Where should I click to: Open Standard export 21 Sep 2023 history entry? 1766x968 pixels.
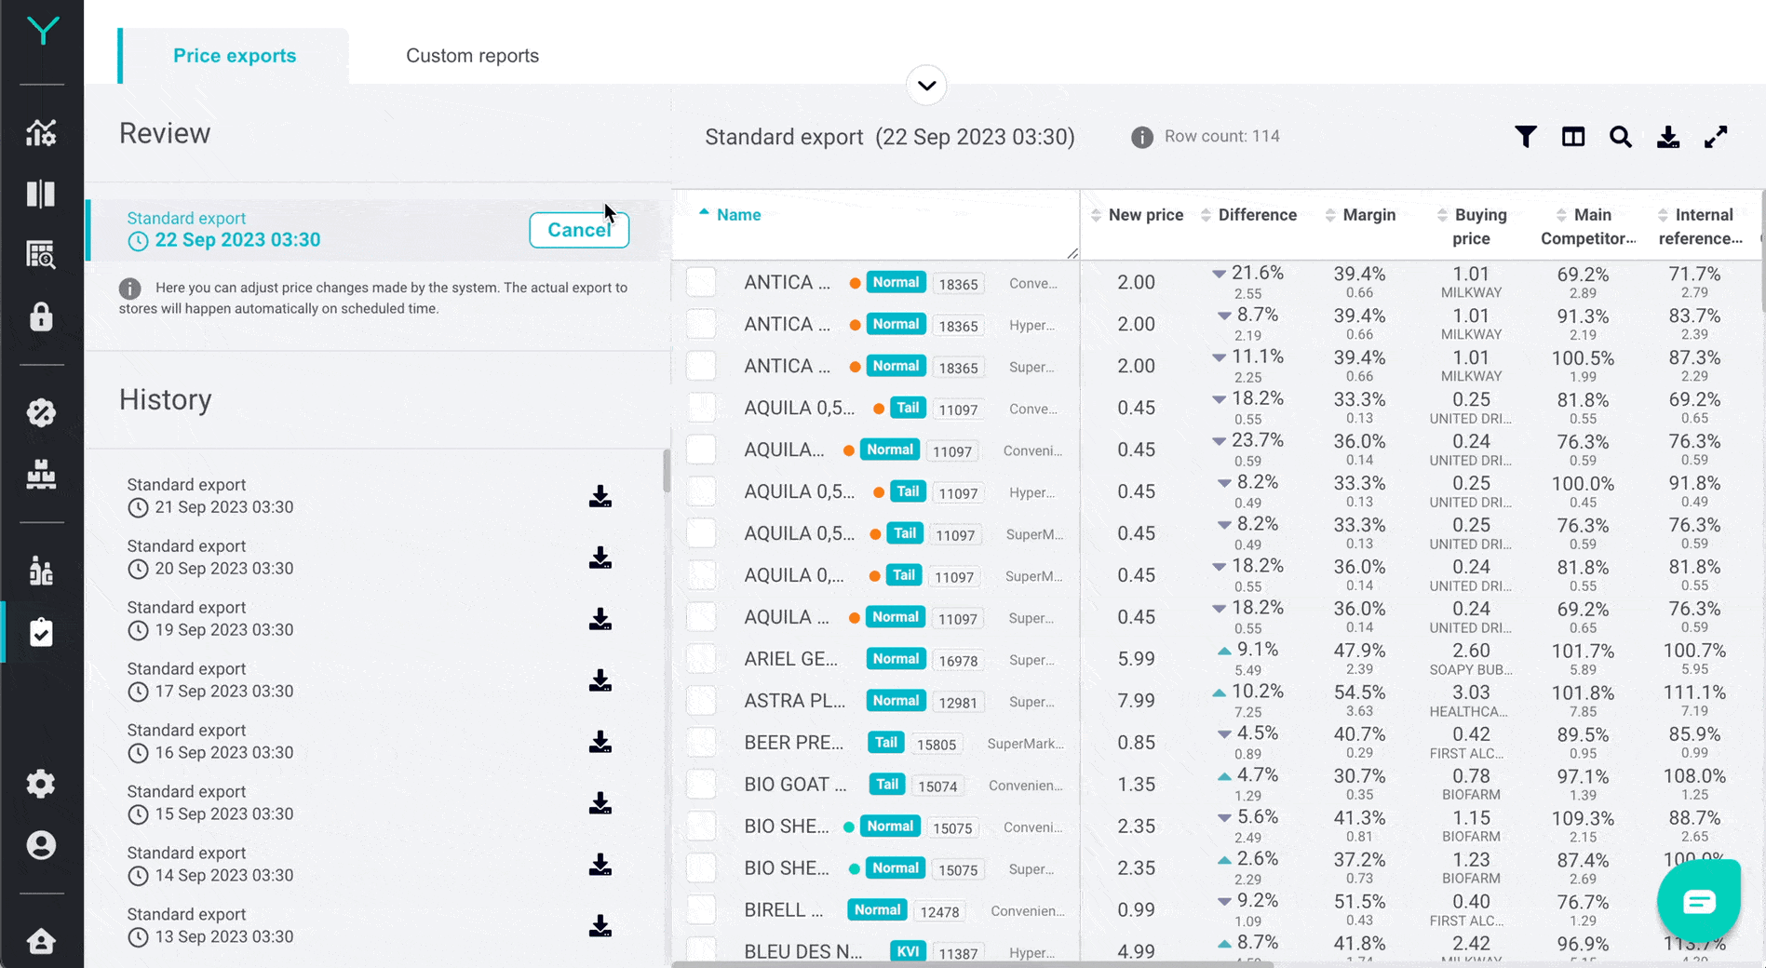(x=209, y=496)
